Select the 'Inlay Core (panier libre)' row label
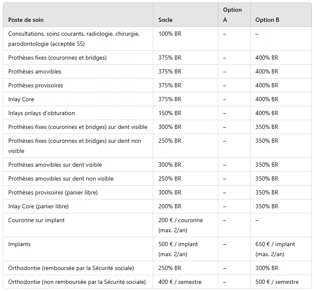This screenshot has height=291, width=314. 39,206
